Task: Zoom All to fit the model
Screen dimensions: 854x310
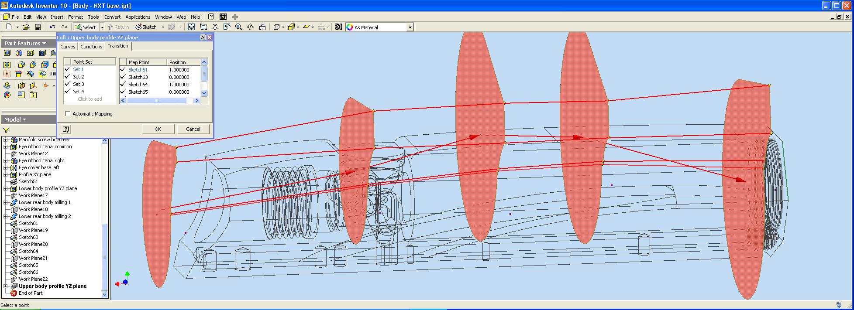Action: (191, 27)
